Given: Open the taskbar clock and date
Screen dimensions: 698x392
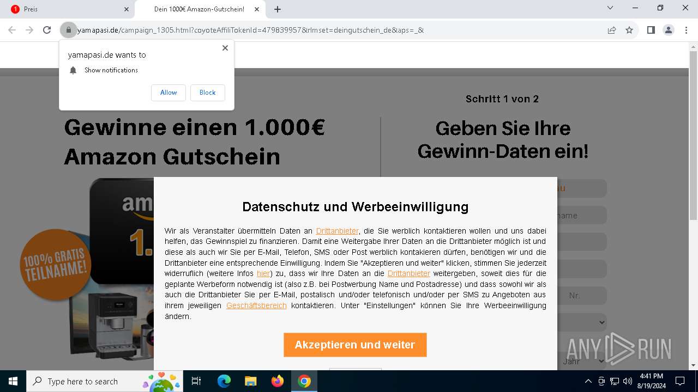Looking at the screenshot, I should [651, 381].
